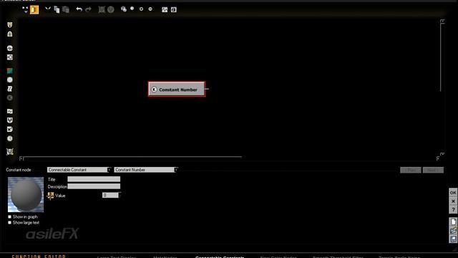The width and height of the screenshot is (458, 258).
Task: Click the clock dynamics sidebar icon
Action: 9,138
